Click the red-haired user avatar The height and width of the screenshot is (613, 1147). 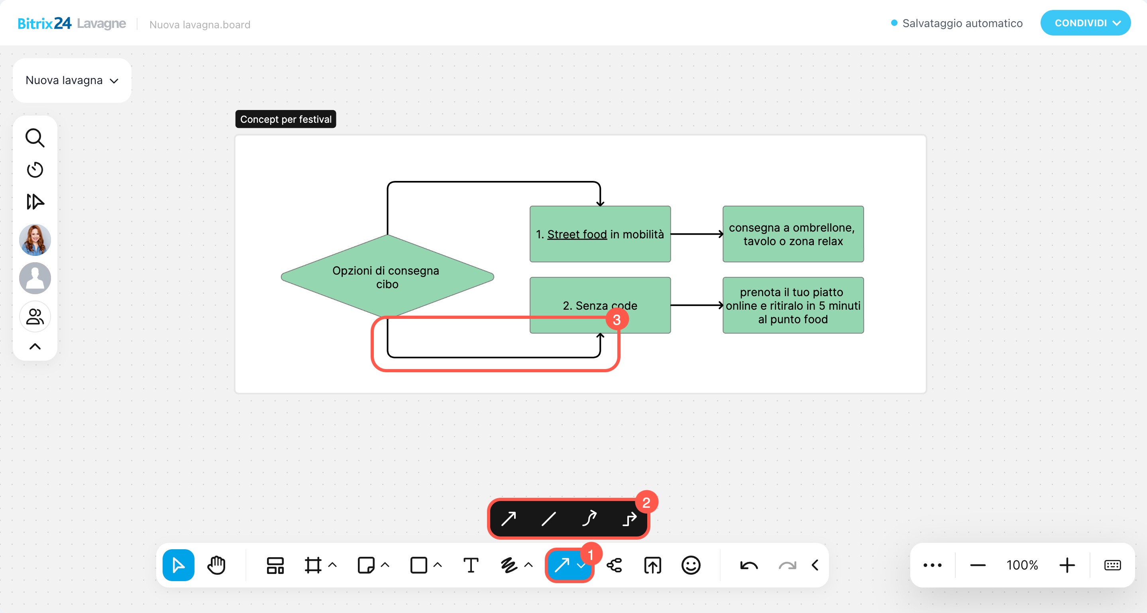coord(35,240)
